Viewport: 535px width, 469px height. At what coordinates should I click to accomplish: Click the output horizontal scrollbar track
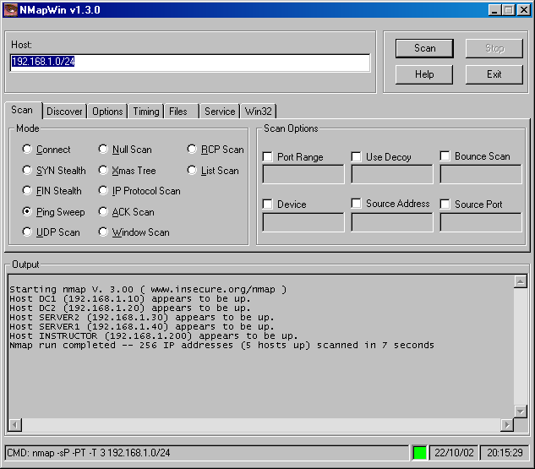(261, 425)
